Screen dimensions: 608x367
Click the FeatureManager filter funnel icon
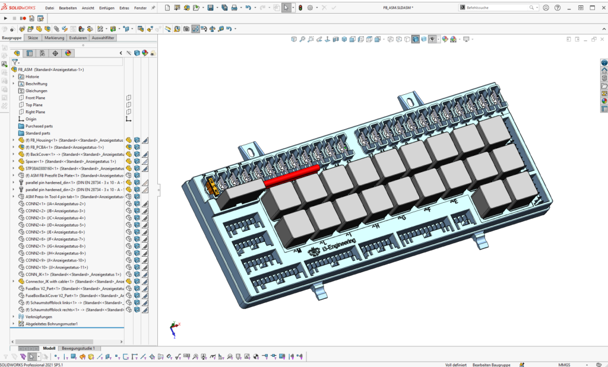[x=15, y=62]
